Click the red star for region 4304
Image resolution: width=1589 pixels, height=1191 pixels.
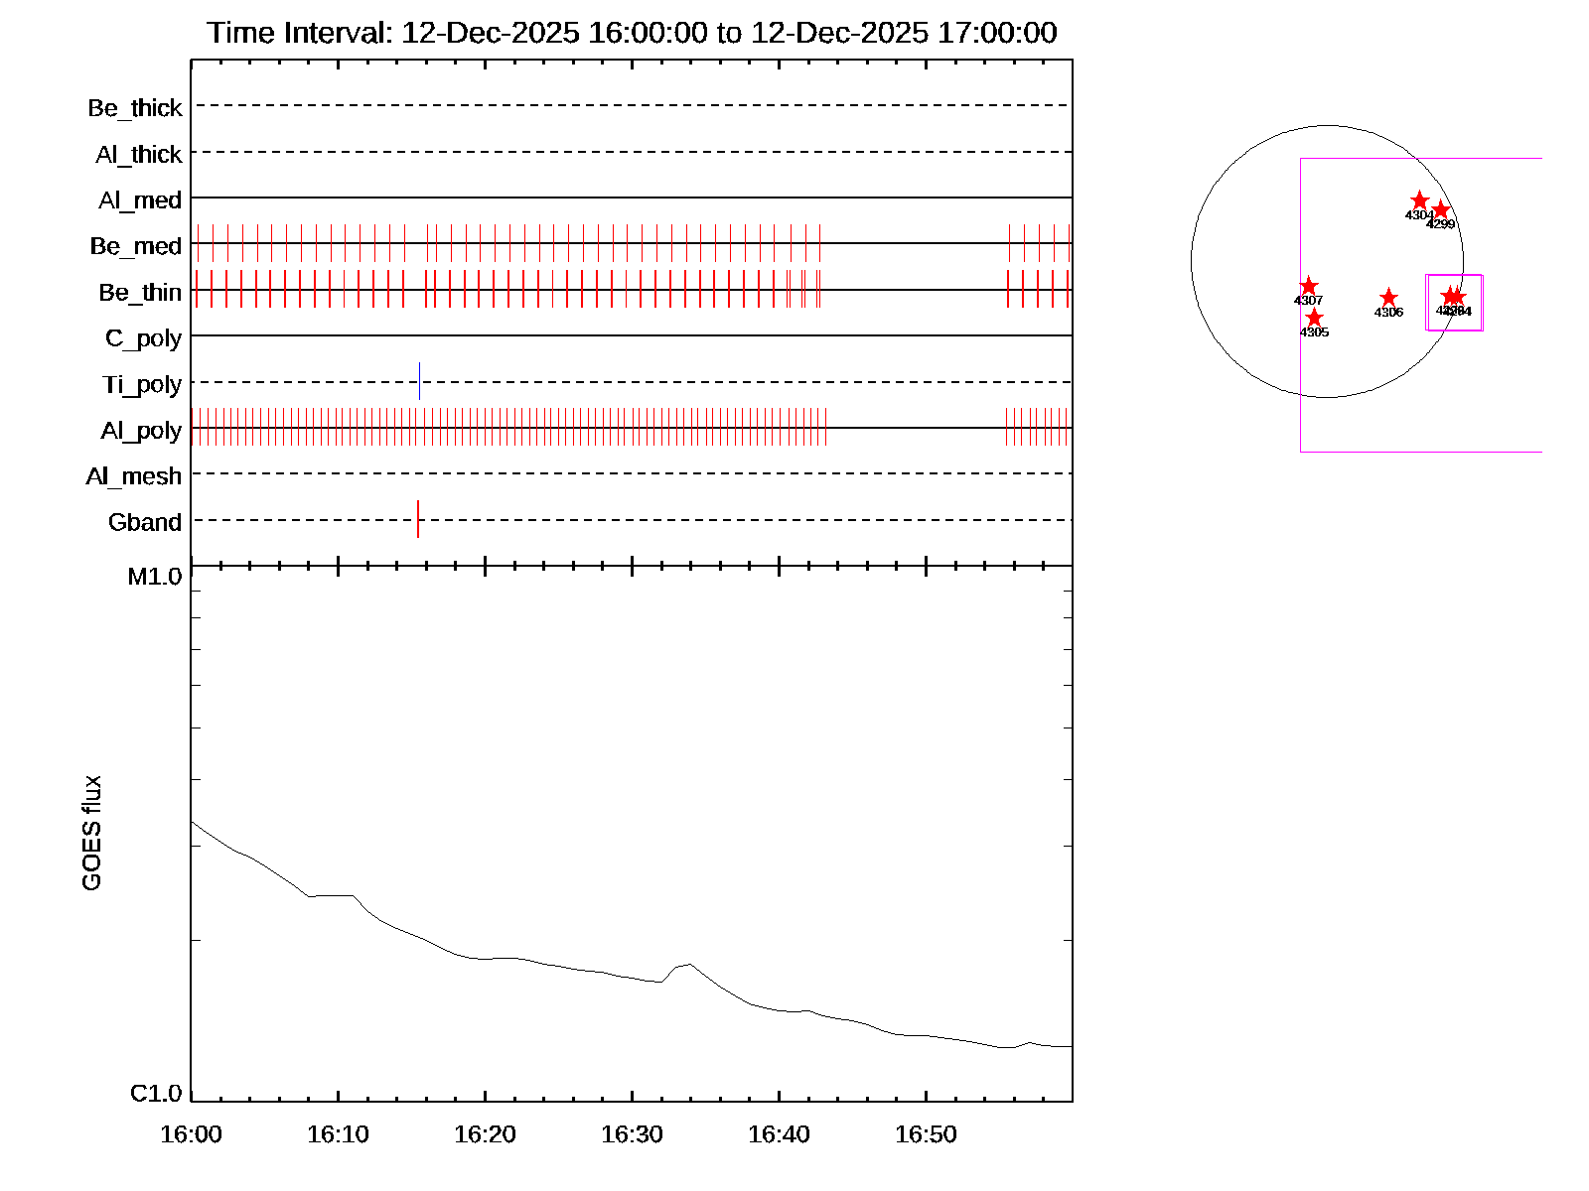point(1419,200)
